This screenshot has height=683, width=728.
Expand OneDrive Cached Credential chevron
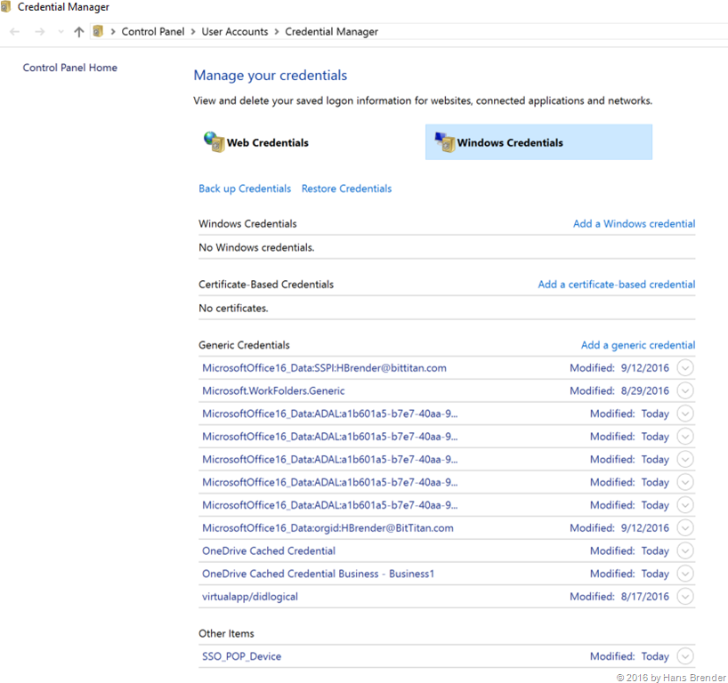pyautogui.click(x=684, y=550)
